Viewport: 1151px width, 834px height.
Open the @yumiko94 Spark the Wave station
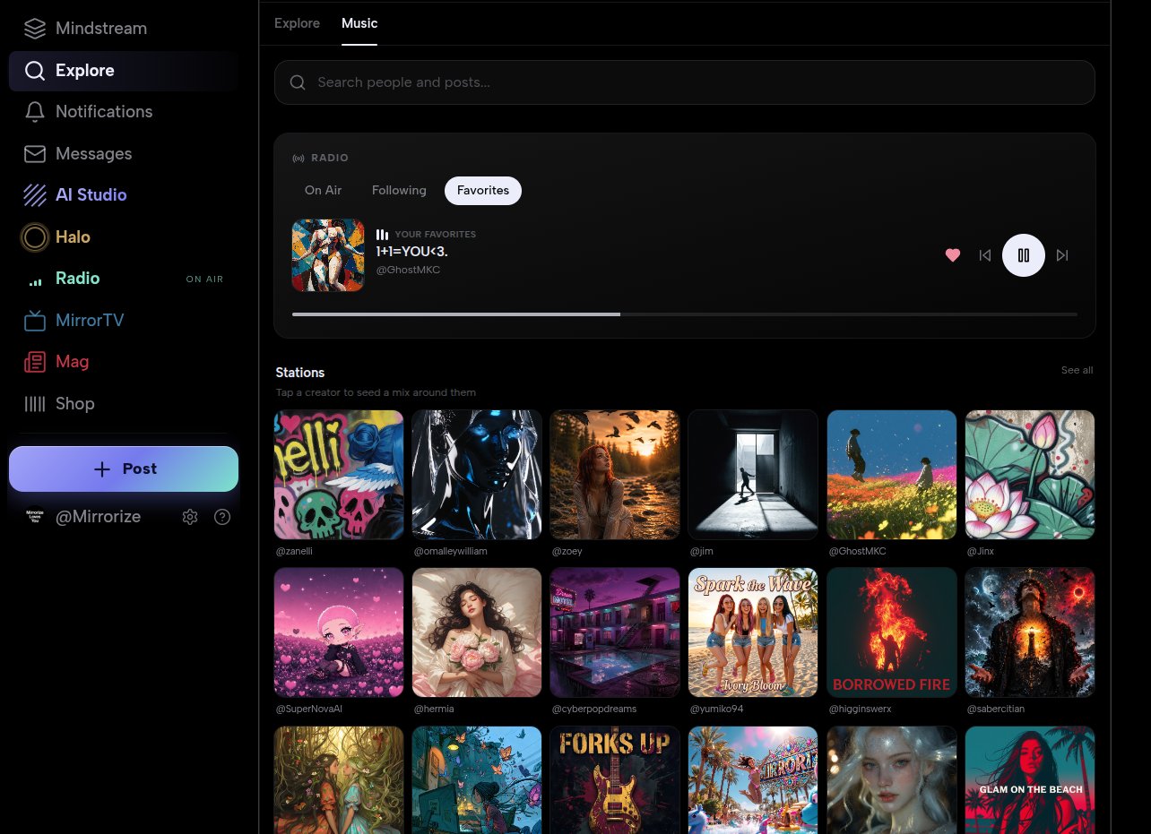753,632
